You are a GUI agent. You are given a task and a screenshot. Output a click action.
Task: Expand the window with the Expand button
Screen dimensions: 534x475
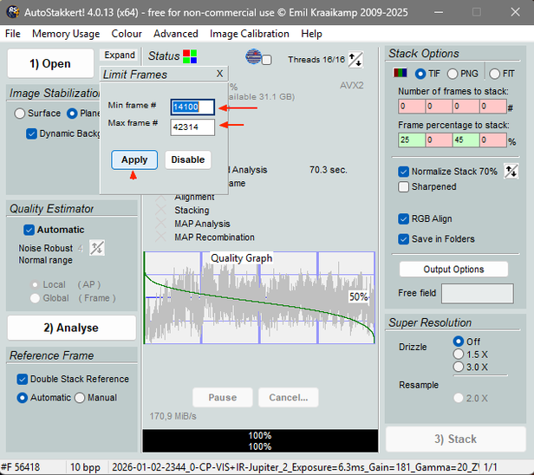click(120, 55)
